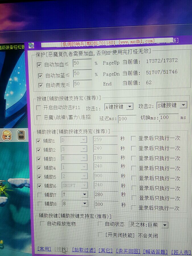Switch to the 常用 tab
This screenshot has height=256, width=192.
(x=44, y=249)
